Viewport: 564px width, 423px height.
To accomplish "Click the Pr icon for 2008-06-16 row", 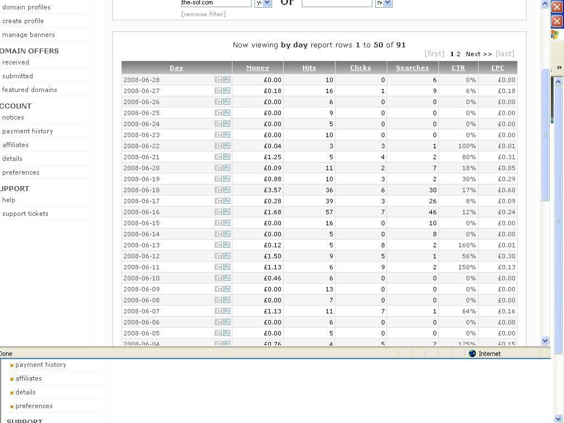I will click(x=226, y=212).
